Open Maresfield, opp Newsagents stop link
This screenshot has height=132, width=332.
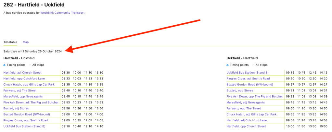point(22,96)
